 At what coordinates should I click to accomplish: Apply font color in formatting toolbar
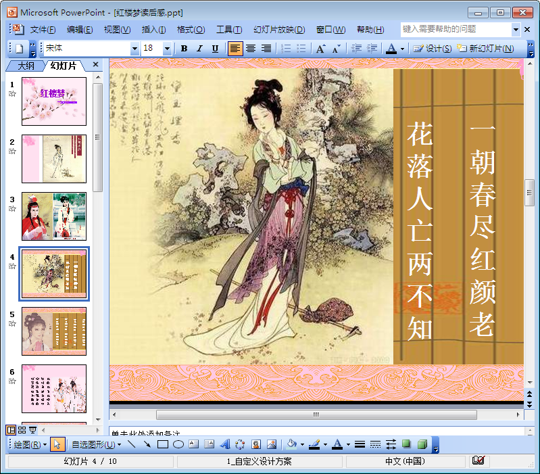[x=391, y=49]
